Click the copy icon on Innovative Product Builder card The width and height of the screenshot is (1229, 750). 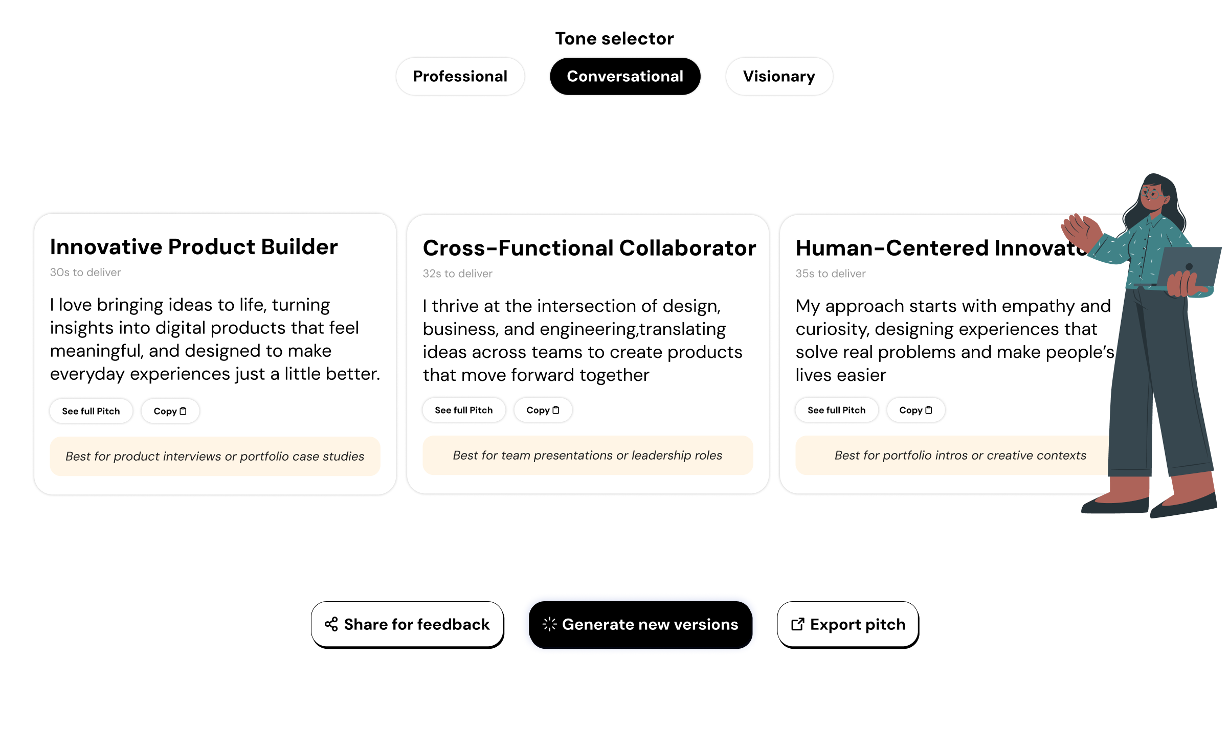(x=183, y=411)
